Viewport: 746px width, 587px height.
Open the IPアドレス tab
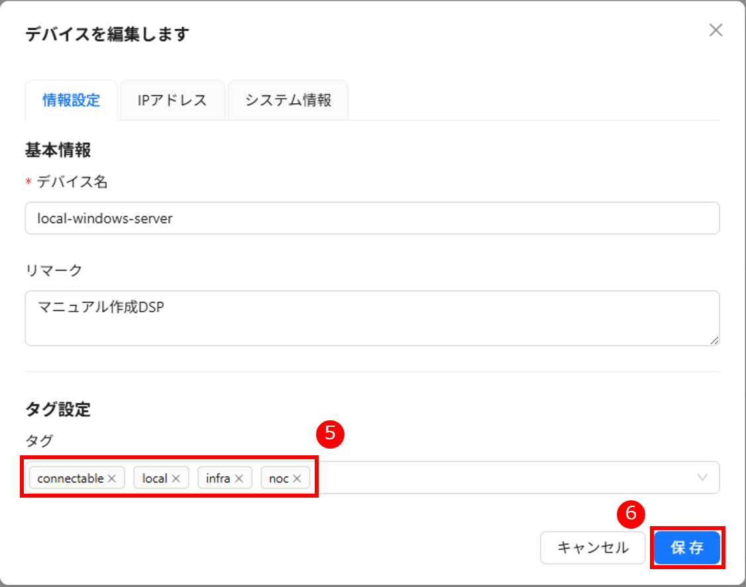pos(172,101)
